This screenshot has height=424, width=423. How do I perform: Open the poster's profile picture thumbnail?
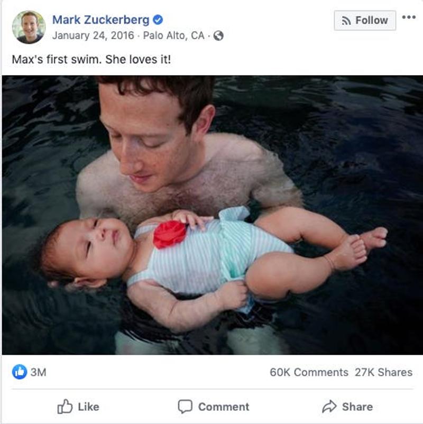tap(29, 27)
